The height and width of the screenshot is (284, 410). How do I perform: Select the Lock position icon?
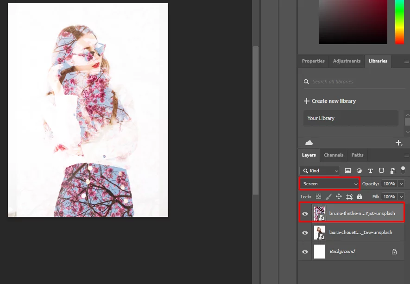(x=339, y=196)
